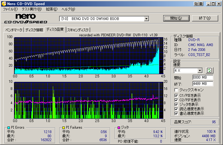Switch to the ディスク情報 tab
223x145 pixels.
[x=34, y=30]
